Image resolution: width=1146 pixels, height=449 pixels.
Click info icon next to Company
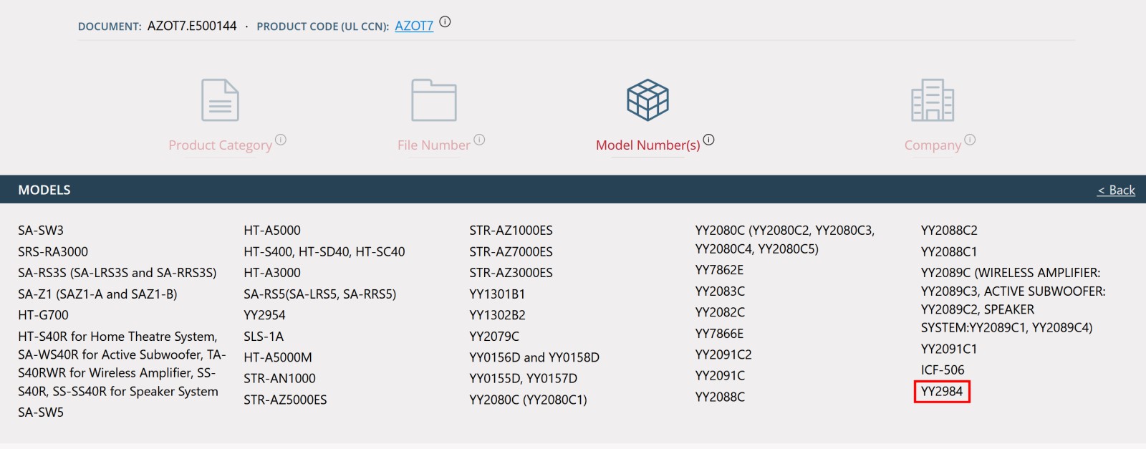tap(970, 140)
